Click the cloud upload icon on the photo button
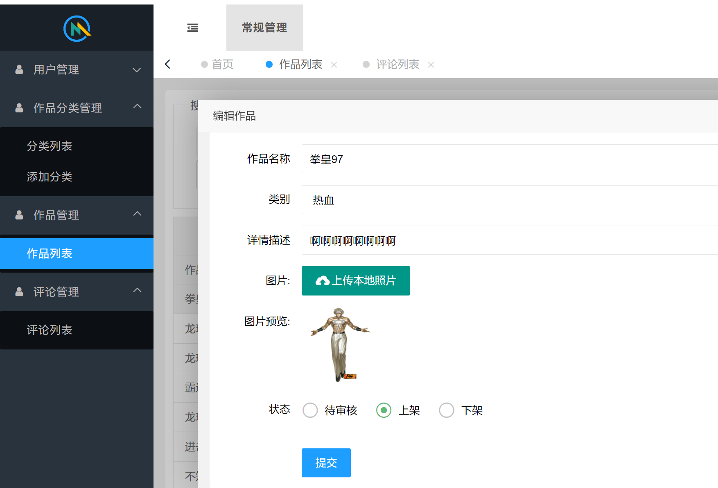718x488 pixels. pos(323,280)
